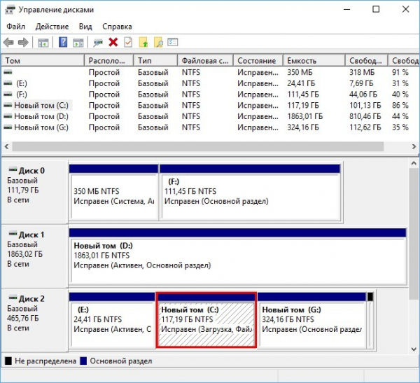Screen dimensions: 420x383
Task: Sort by the Том column header
Action: pos(43,61)
